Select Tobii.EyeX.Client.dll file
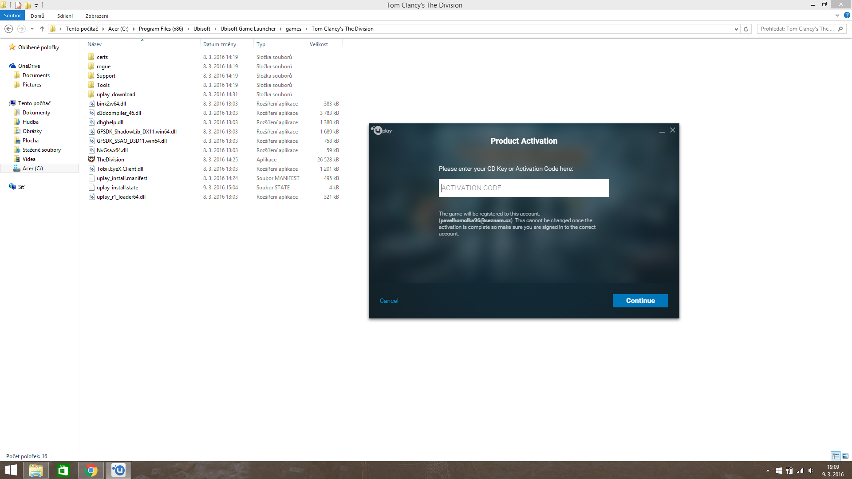 click(x=120, y=169)
